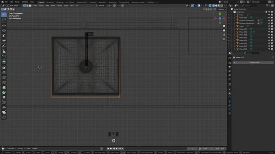Switch perspective/orthographic projection icon

[x=224, y=39]
